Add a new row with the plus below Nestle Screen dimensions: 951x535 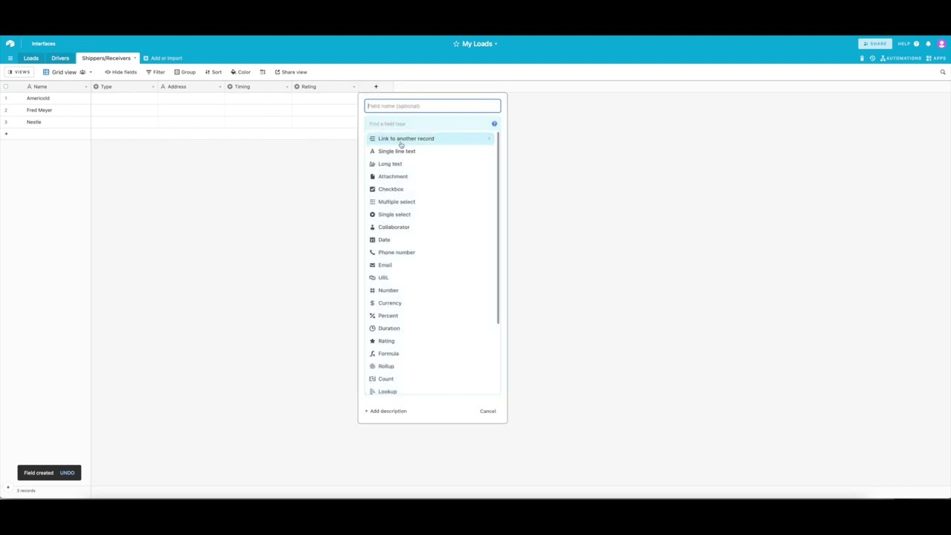pyautogui.click(x=6, y=134)
